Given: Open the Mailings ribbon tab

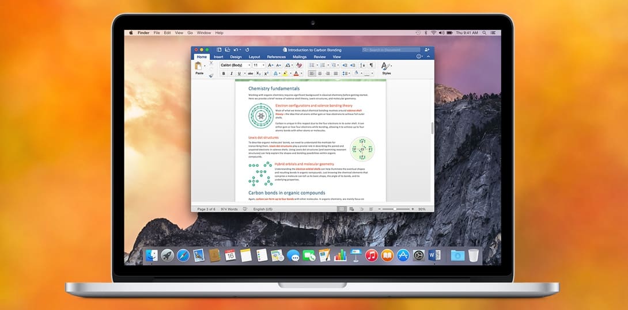Looking at the screenshot, I should click(x=300, y=57).
